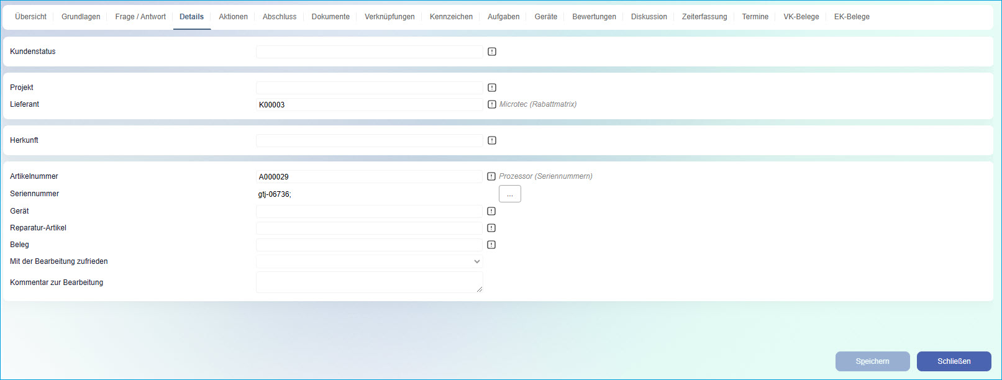Switch to the Grundlagen tab
Screen dimensions: 1002x380
[81, 17]
